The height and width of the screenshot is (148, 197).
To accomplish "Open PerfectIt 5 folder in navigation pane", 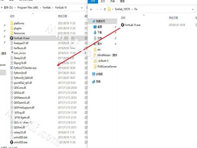I will click(x=103, y=61).
